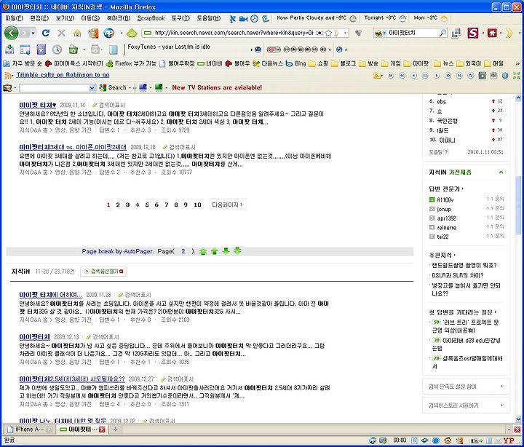The image size is (524, 447).
Task: Open the ScrapBook menu
Action: pos(151,18)
